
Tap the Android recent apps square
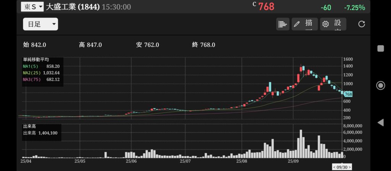pos(380,48)
